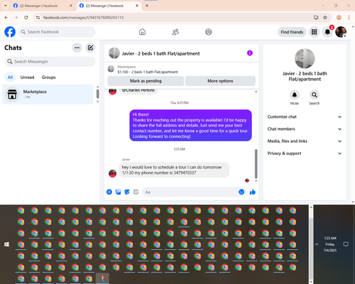355x284 pixels.
Task: Select the Unread chats filter
Action: tap(27, 77)
